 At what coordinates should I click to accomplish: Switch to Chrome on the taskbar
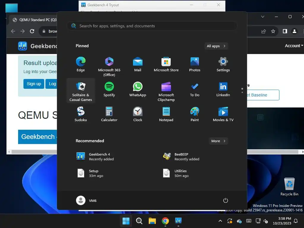[x=165, y=221]
